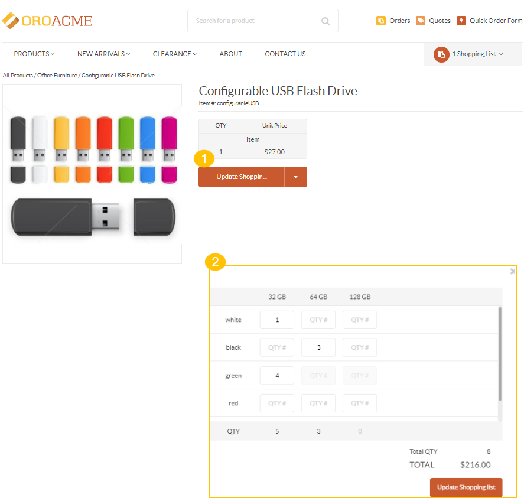The width and height of the screenshot is (524, 498).
Task: Click the Update Shopping list button in popup
Action: click(x=466, y=487)
